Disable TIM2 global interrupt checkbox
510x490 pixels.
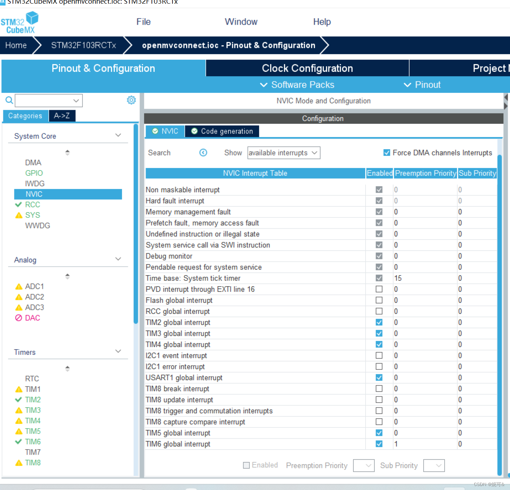point(379,322)
